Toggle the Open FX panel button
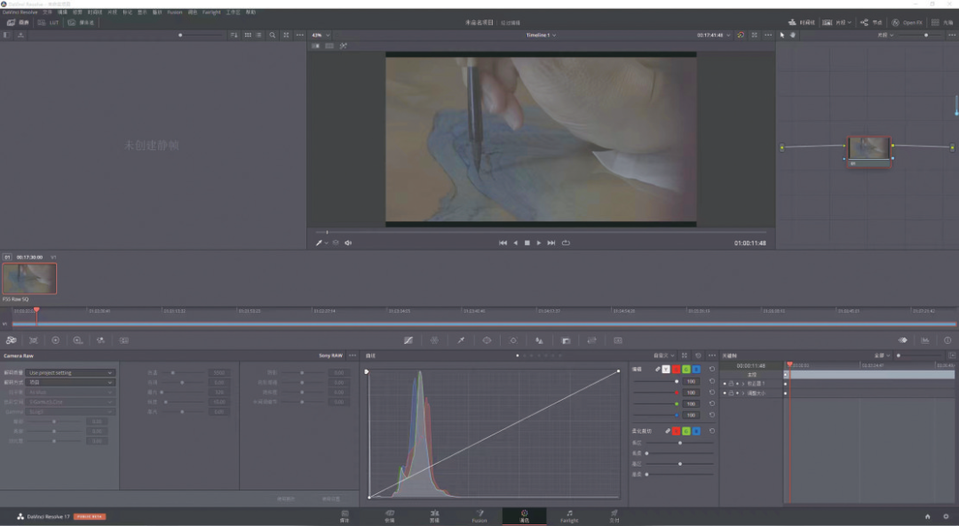 point(907,22)
